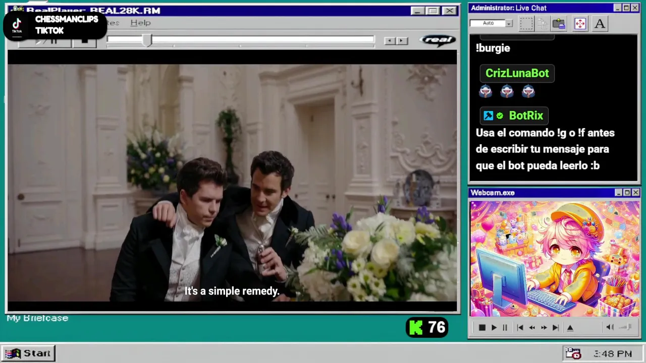Click the system tray scheduler icon
The width and height of the screenshot is (646, 363).
(x=573, y=353)
